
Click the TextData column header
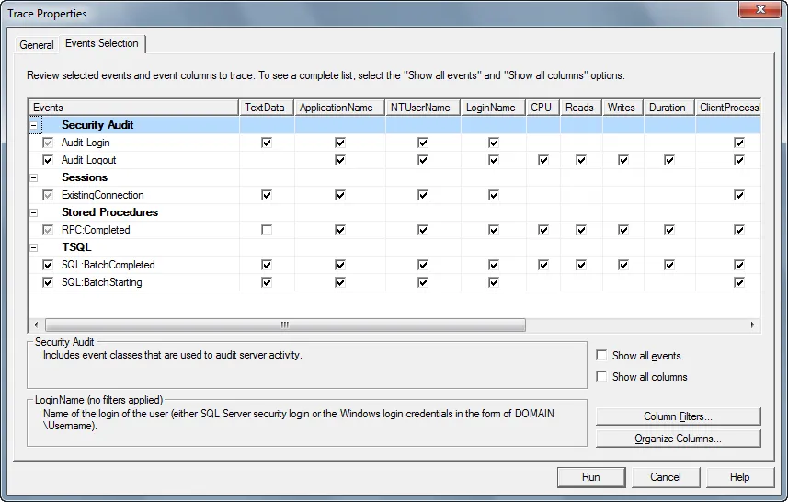(267, 108)
